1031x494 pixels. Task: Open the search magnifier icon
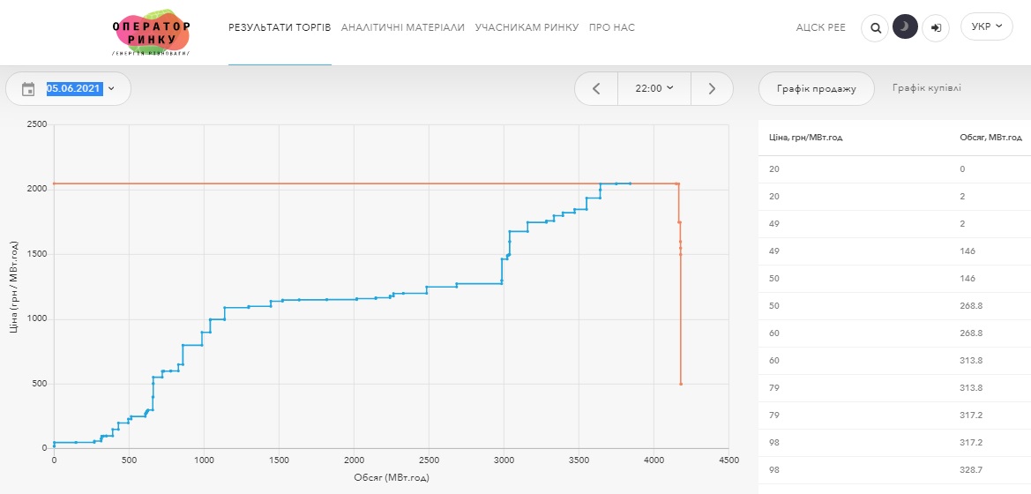click(875, 27)
